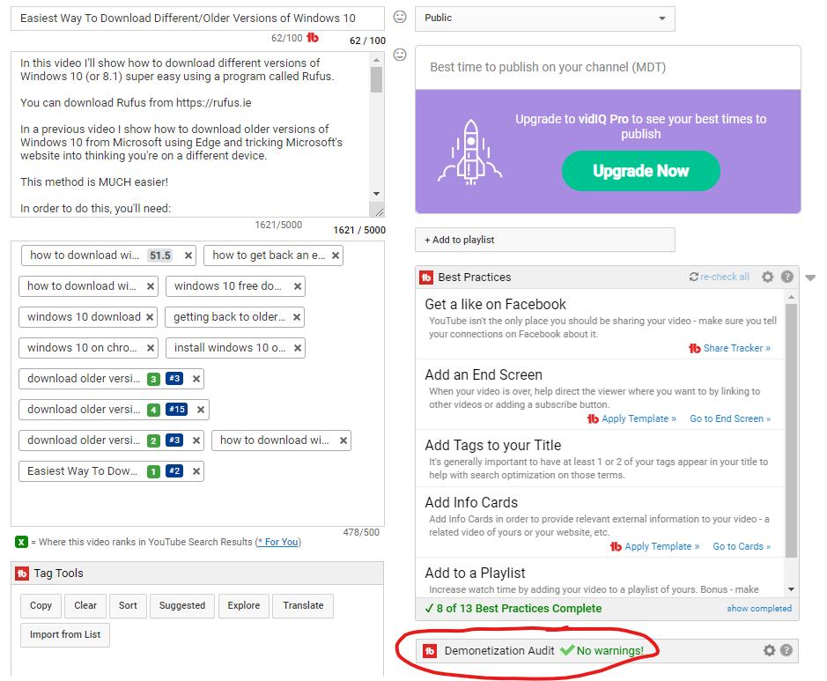This screenshot has width=827, height=681.
Task: Click Apply Template under Add Info Cards
Action: click(662, 546)
